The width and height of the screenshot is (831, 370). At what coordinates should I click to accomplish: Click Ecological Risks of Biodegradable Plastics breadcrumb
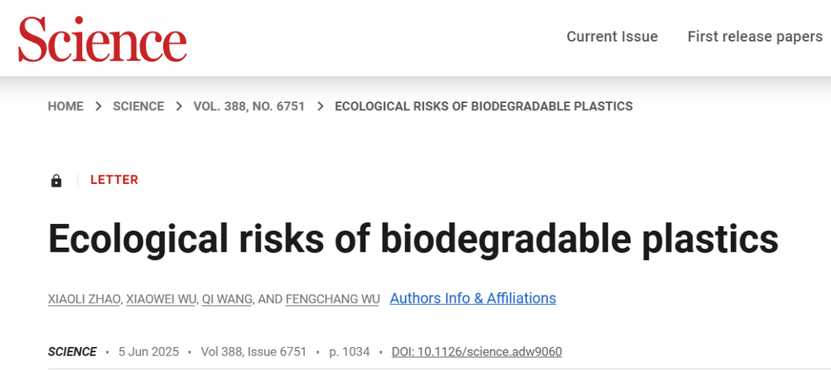coord(484,107)
